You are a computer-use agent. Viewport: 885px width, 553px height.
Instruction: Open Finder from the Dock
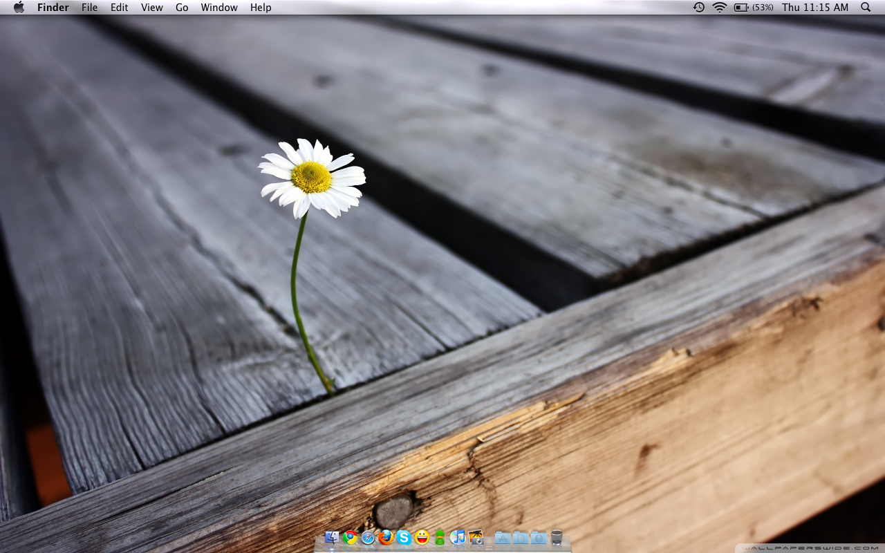[x=332, y=537]
